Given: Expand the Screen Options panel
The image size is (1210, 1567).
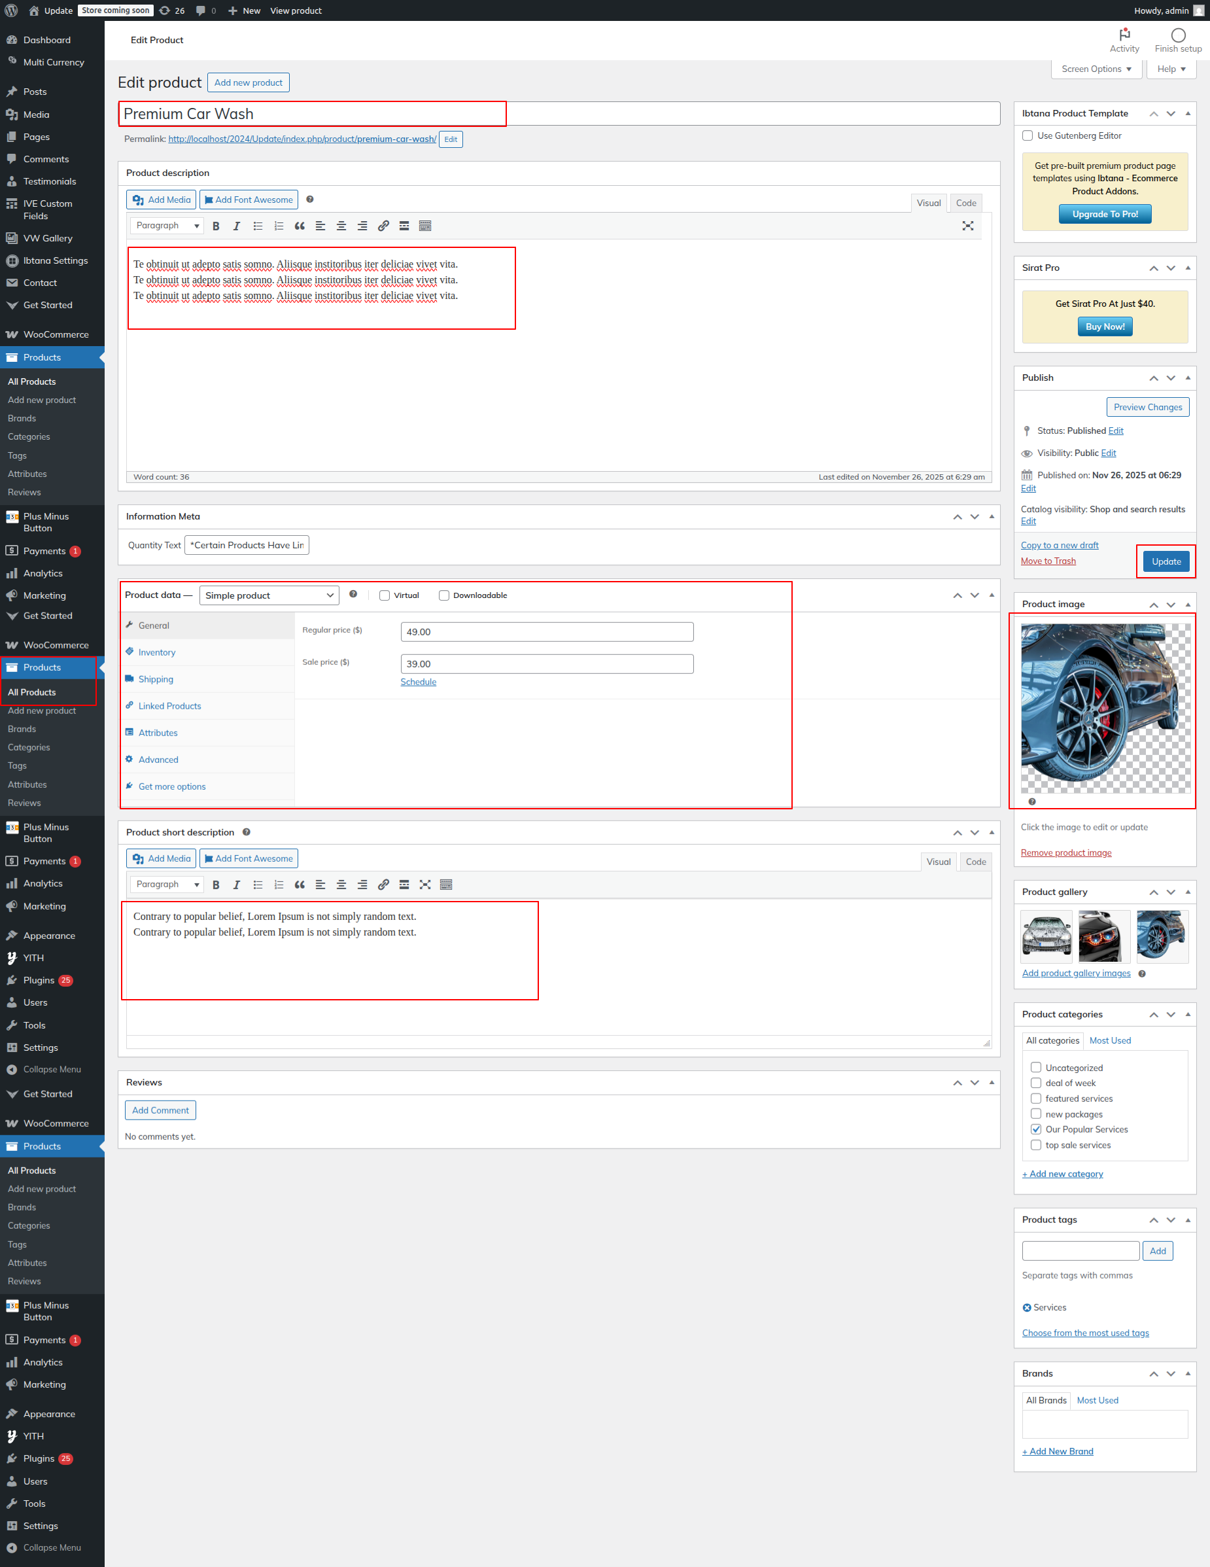Looking at the screenshot, I should tap(1096, 69).
